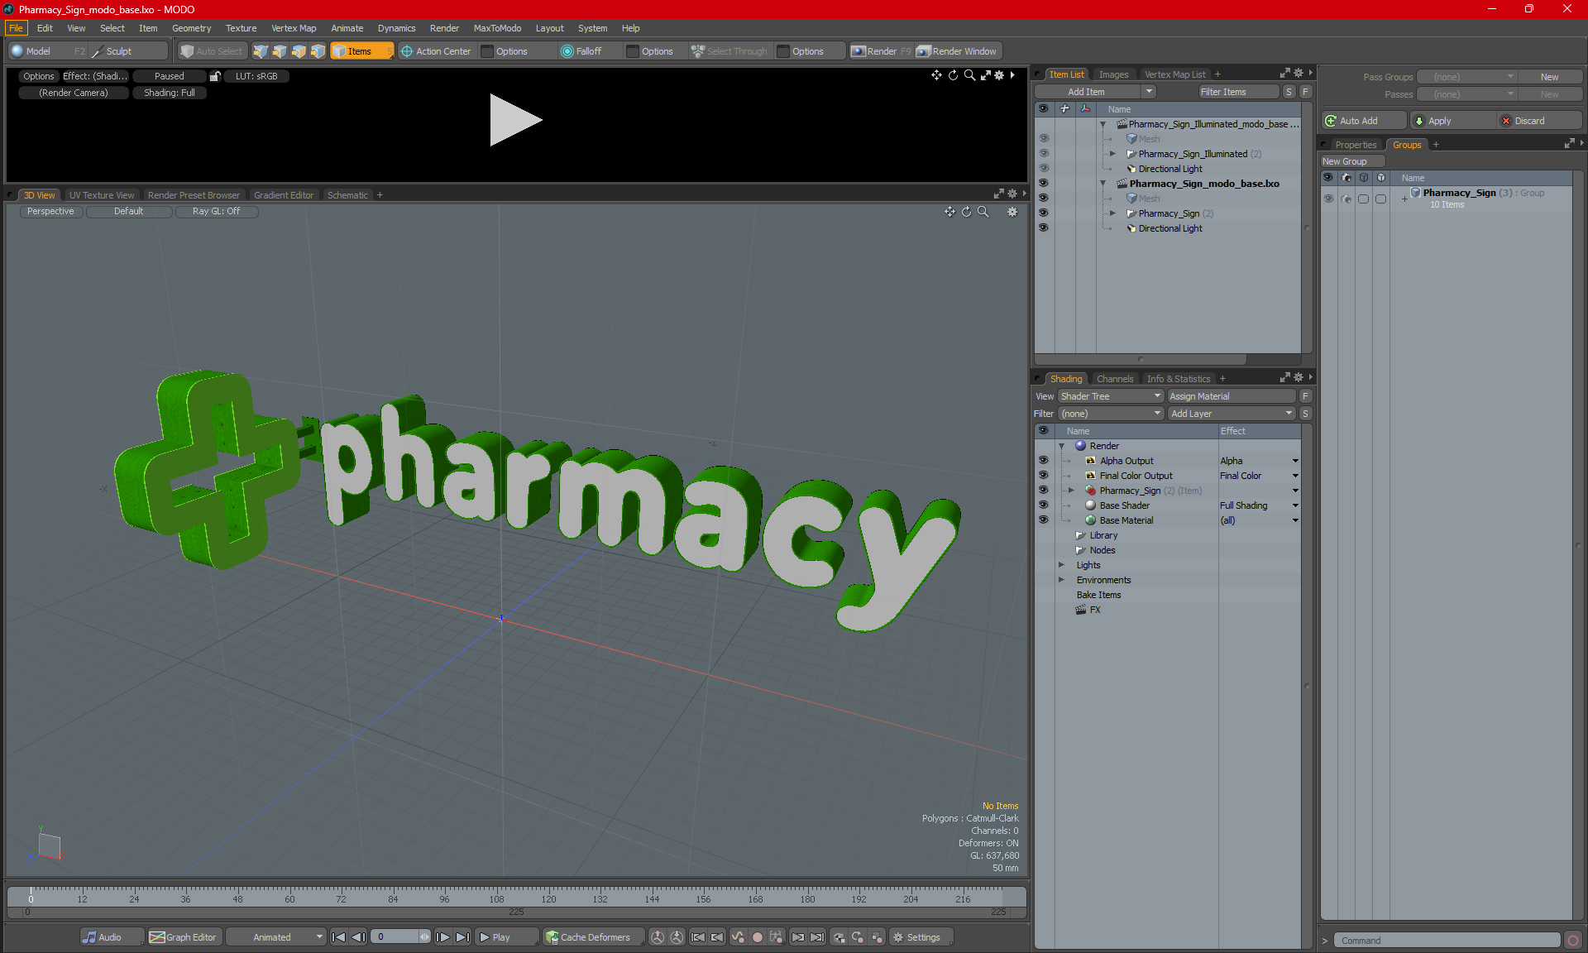Open the Render Window panel
The width and height of the screenshot is (1588, 953).
[x=956, y=50]
